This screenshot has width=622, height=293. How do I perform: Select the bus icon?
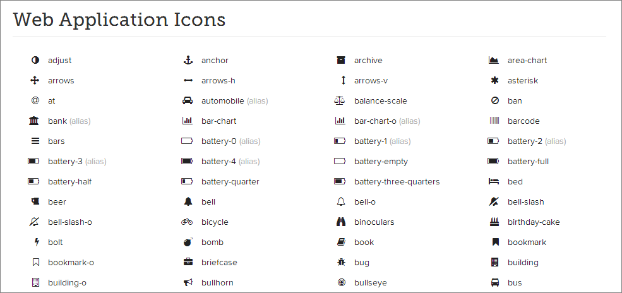point(494,282)
